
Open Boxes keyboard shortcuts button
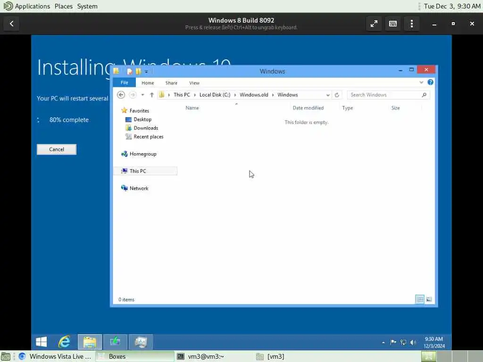[393, 24]
